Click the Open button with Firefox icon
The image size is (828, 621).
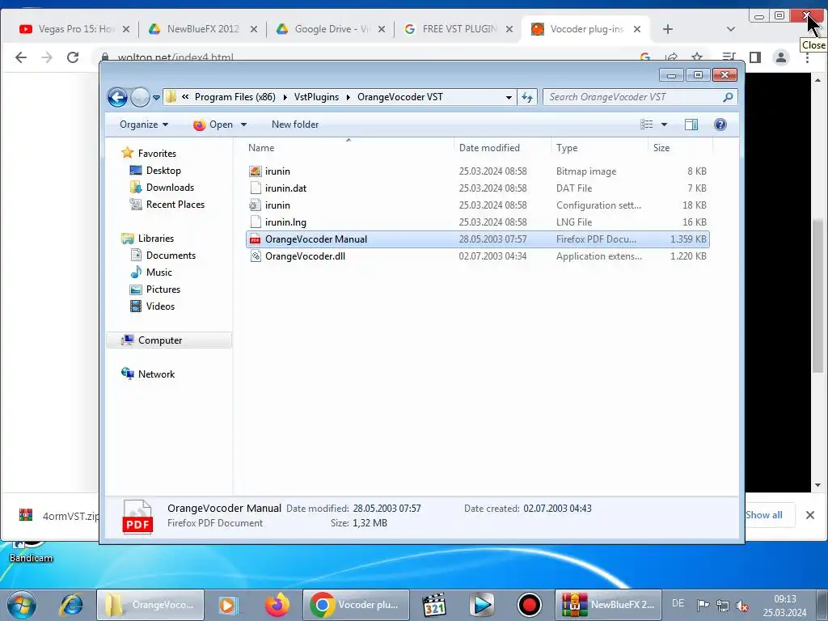(x=213, y=125)
